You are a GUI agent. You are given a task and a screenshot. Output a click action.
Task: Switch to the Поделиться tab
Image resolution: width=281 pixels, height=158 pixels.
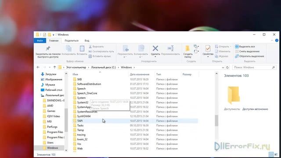72,41
